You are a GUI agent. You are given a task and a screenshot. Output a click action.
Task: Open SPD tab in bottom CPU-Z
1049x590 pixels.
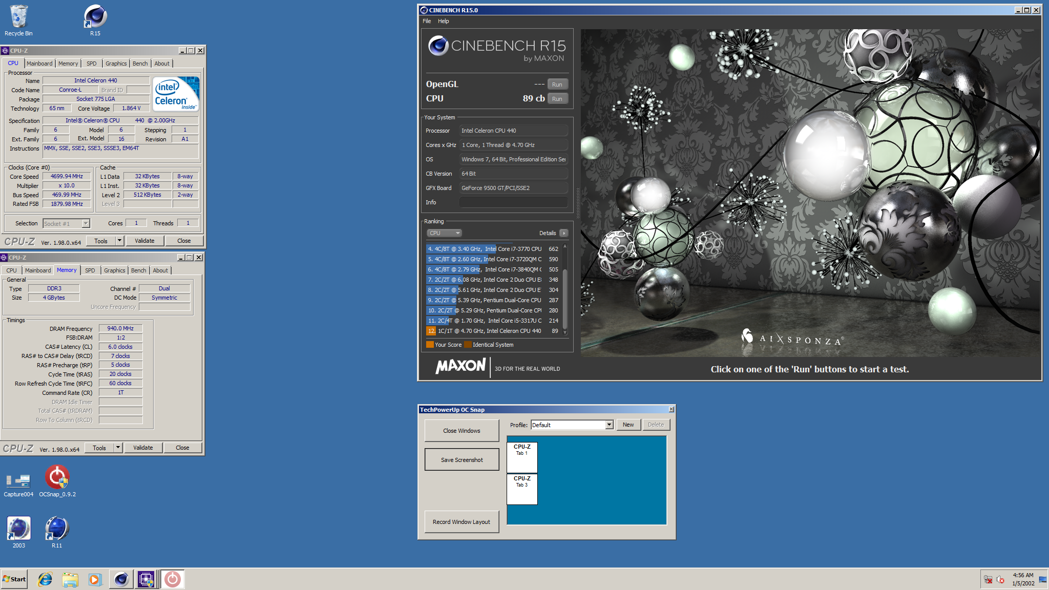[90, 270]
